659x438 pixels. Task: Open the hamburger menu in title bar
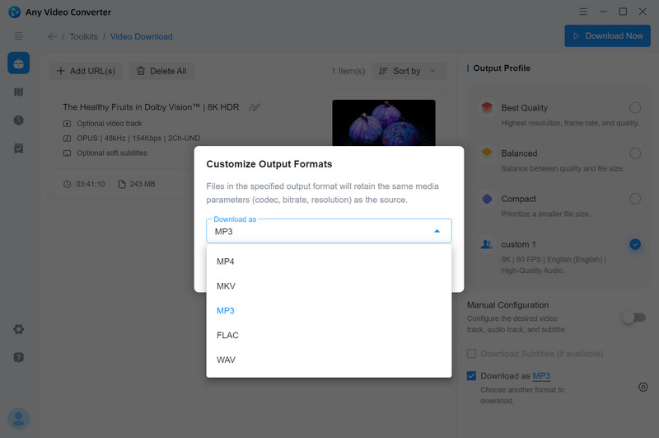(x=583, y=12)
